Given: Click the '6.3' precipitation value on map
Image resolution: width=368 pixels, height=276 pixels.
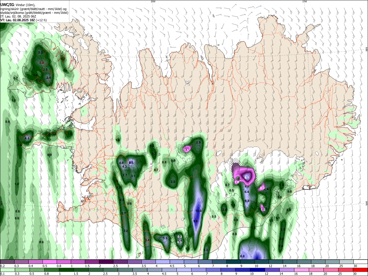Looking at the screenshot, I should (247, 201).
